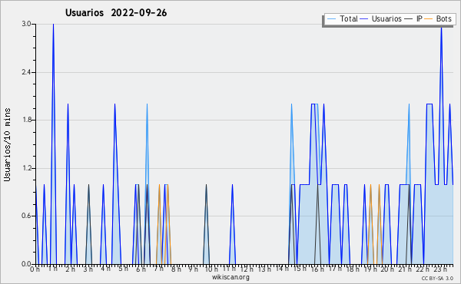Click the 3.0 y-axis value
461x284 pixels.
(x=26, y=24)
